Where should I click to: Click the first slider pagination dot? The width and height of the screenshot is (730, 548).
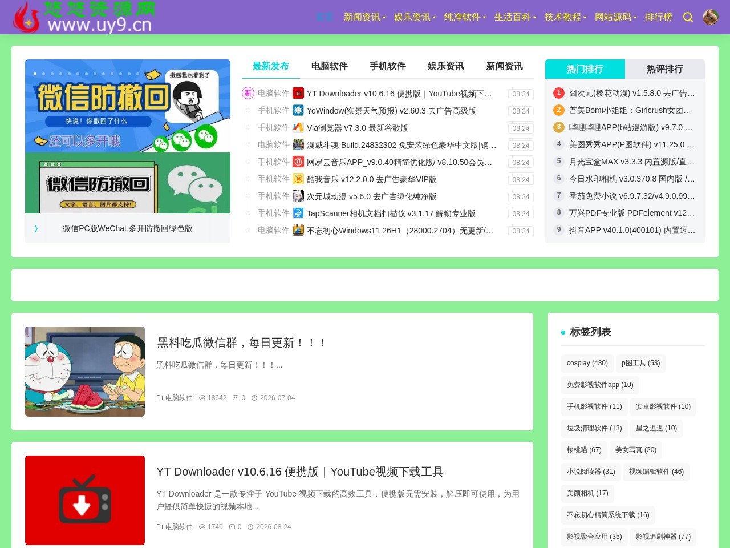pyautogui.click(x=35, y=74)
